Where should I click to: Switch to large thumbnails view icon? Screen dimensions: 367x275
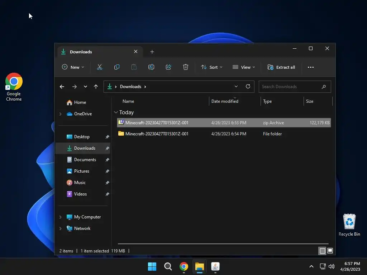click(x=330, y=251)
